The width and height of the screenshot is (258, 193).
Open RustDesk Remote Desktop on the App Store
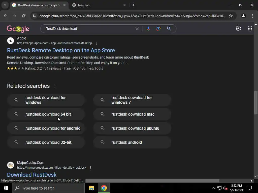61,50
